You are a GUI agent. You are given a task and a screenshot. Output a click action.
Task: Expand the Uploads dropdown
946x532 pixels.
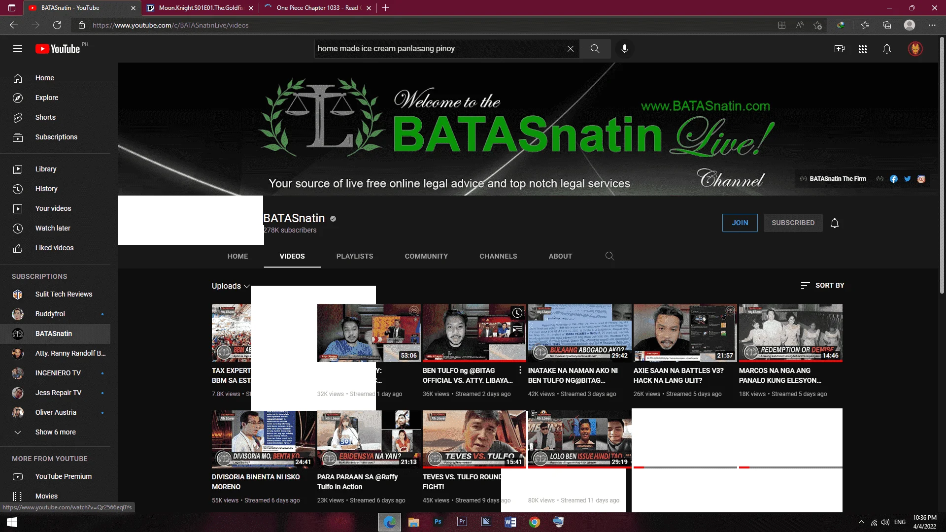tap(231, 286)
